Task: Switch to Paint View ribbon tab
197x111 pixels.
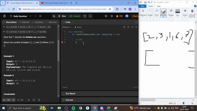Action: click(x=159, y=6)
